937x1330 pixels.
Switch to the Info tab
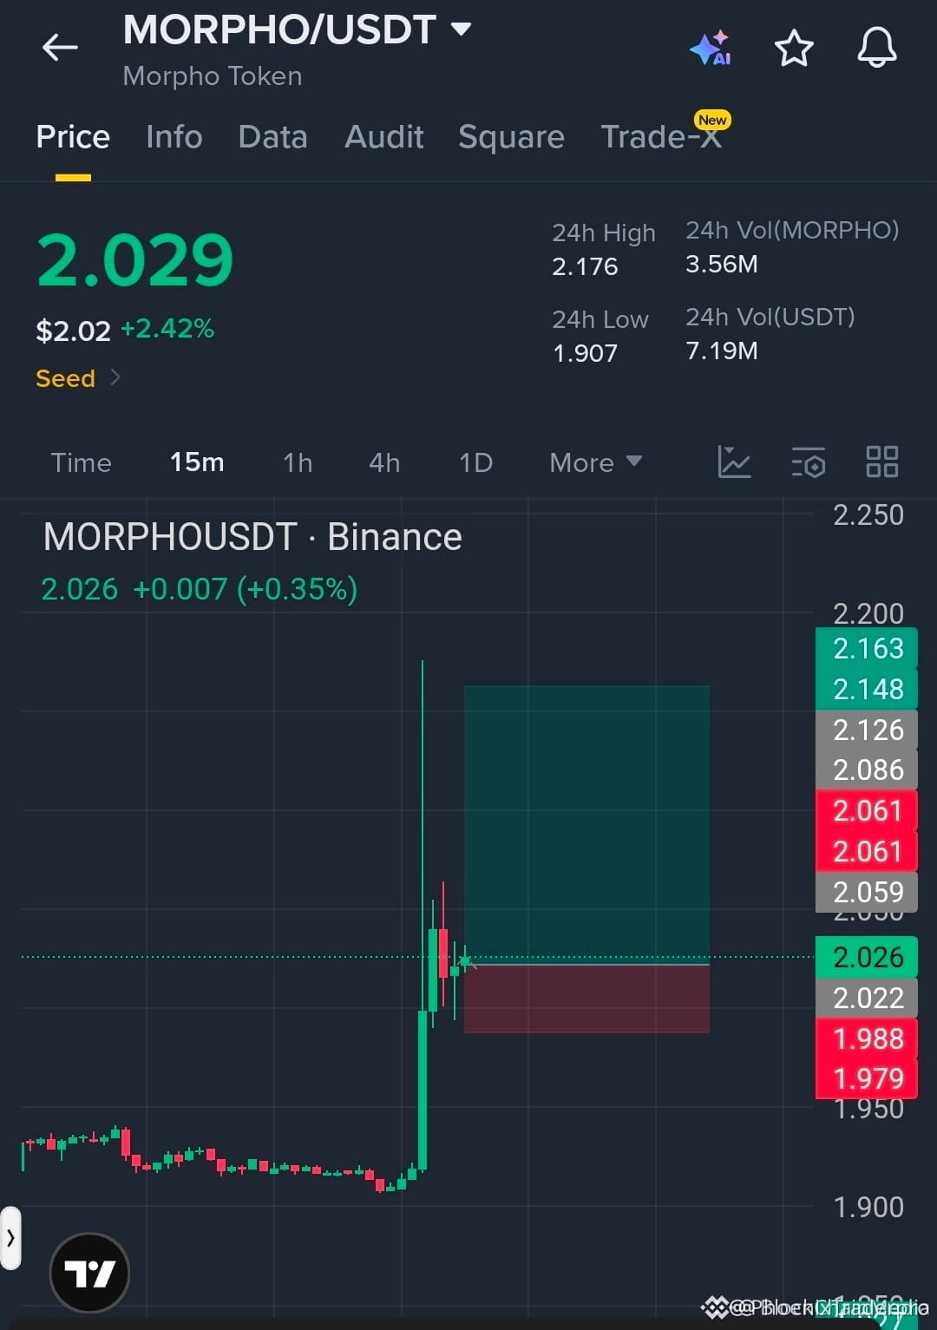pos(174,137)
